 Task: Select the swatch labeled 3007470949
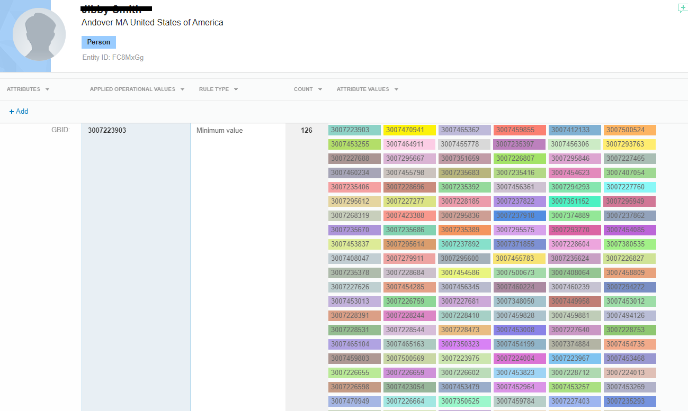coord(354,401)
